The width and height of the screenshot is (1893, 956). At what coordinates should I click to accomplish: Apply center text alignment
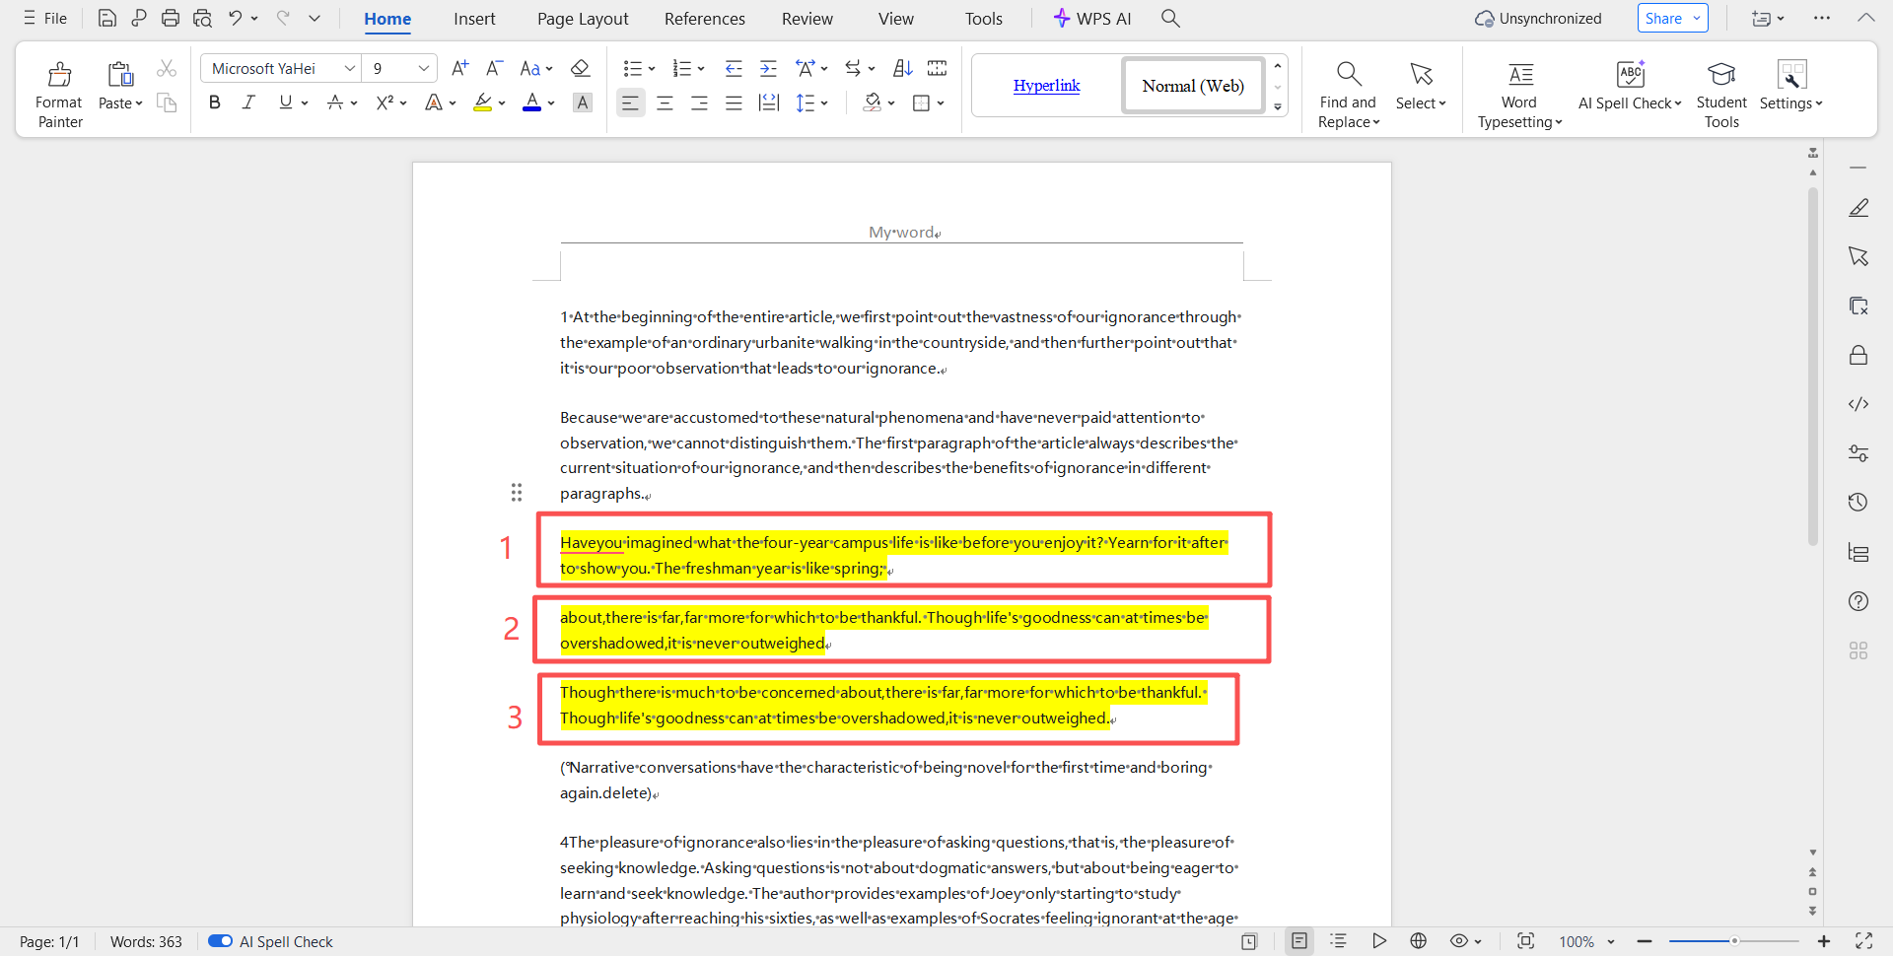click(665, 103)
